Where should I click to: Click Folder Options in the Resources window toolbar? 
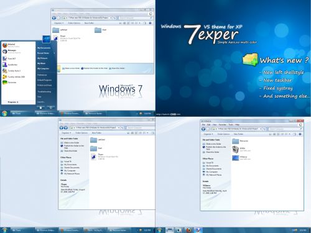[223, 134]
